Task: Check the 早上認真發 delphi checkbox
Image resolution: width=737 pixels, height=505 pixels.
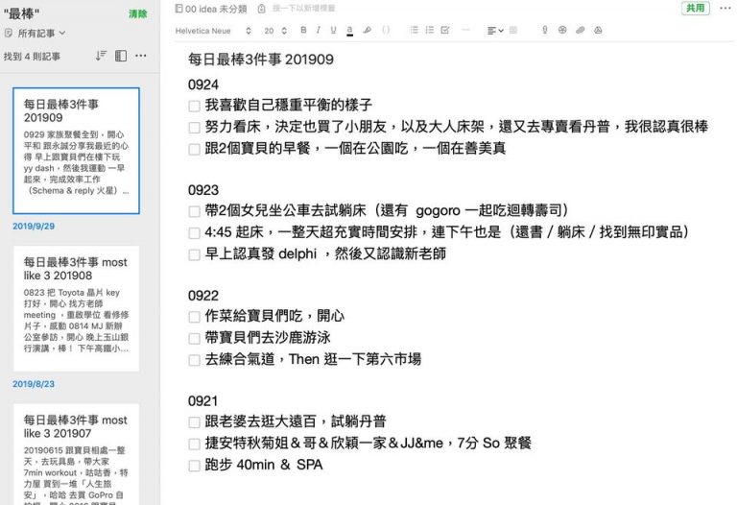Action: tap(194, 254)
